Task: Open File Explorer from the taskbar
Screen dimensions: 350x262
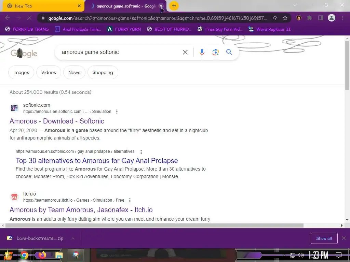Action: (x=59, y=255)
